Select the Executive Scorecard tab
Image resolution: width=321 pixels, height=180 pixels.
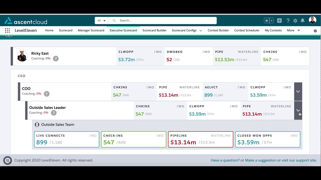[123, 30]
